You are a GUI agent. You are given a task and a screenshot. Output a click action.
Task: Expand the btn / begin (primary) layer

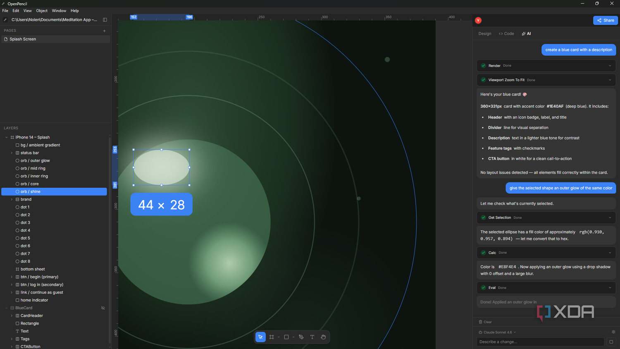pos(12,277)
